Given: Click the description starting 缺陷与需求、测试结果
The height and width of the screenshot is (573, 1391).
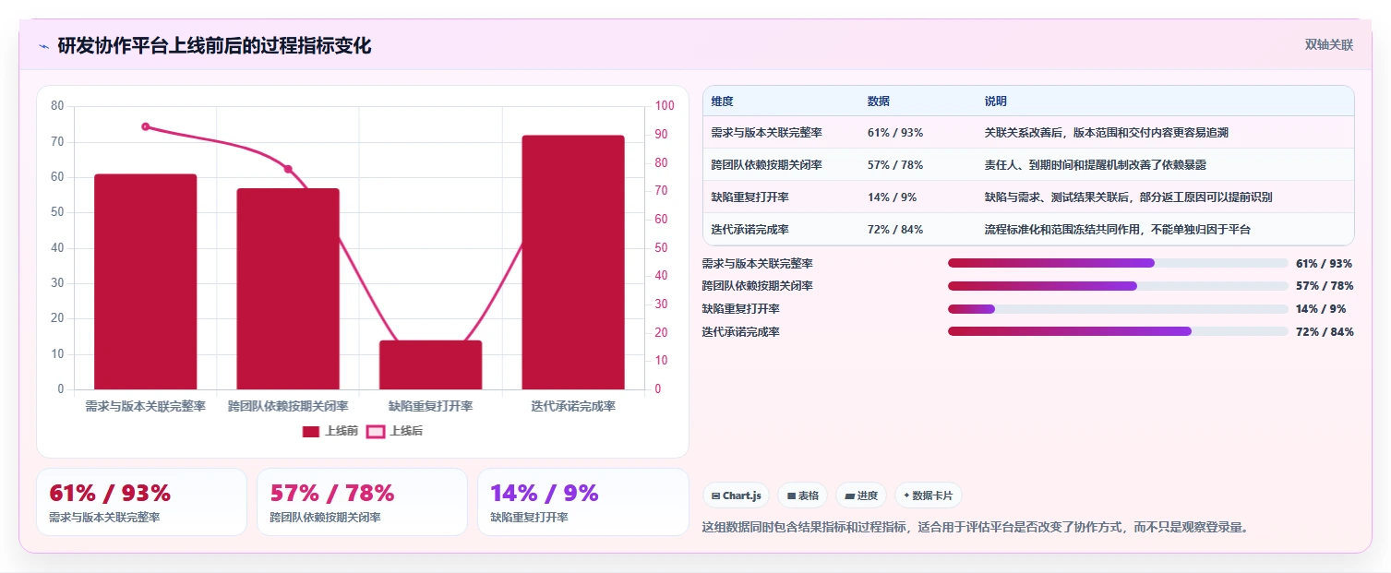Looking at the screenshot, I should point(1129,197).
